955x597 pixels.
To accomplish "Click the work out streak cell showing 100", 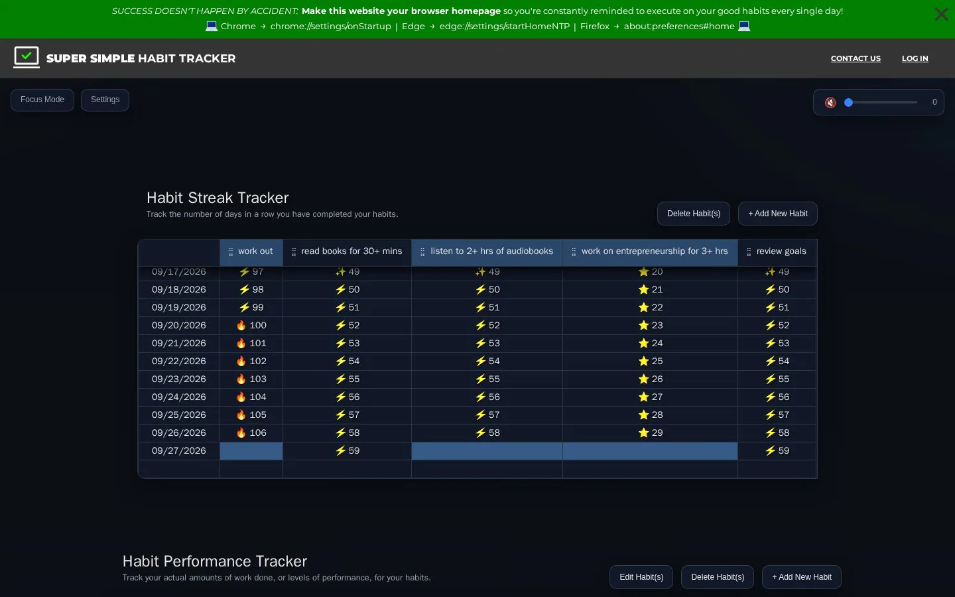I will (x=251, y=326).
